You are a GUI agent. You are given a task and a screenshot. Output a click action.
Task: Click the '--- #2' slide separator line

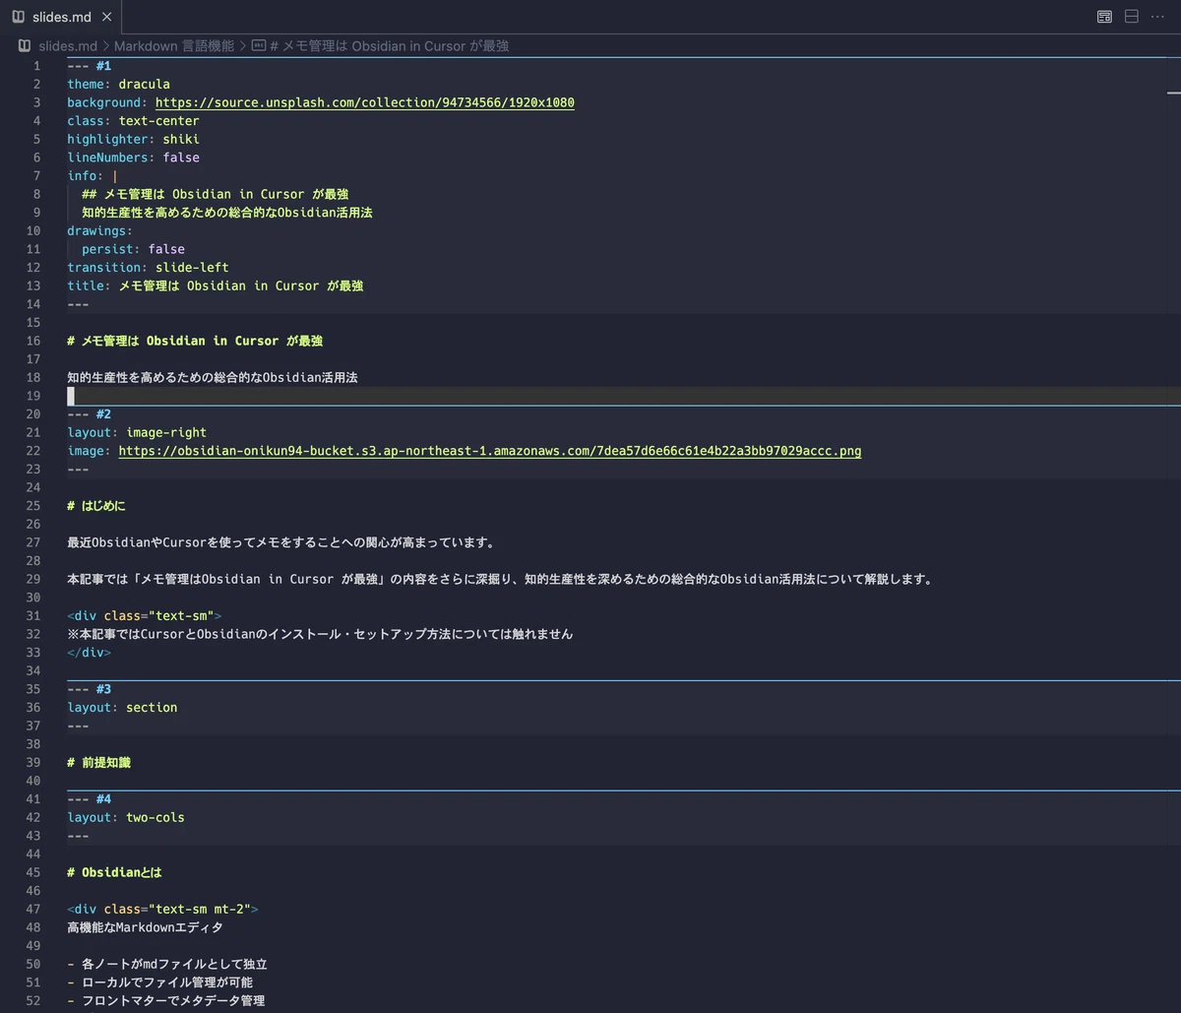(90, 414)
